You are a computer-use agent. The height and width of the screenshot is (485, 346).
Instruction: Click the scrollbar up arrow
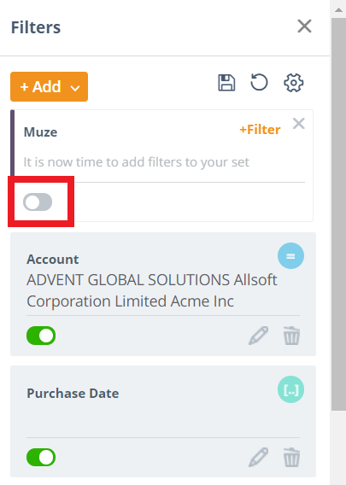338,9
